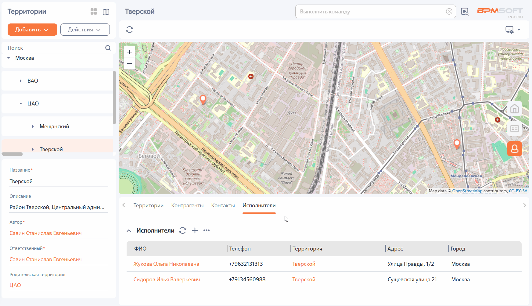The image size is (532, 306).
Task: Switch territories to tile view icon
Action: (94, 12)
